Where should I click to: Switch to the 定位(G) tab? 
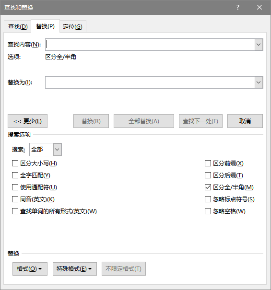click(72, 27)
